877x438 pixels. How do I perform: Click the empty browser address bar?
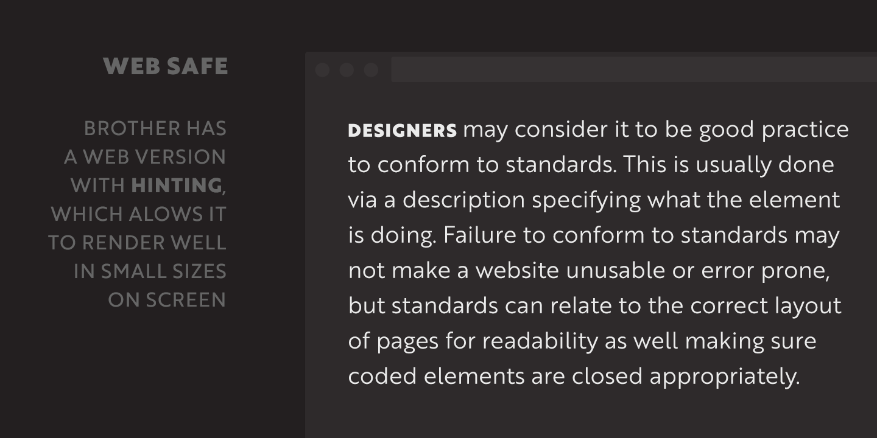click(x=633, y=69)
